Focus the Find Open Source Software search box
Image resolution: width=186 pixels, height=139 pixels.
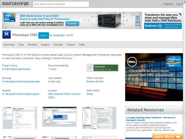point(61,4)
